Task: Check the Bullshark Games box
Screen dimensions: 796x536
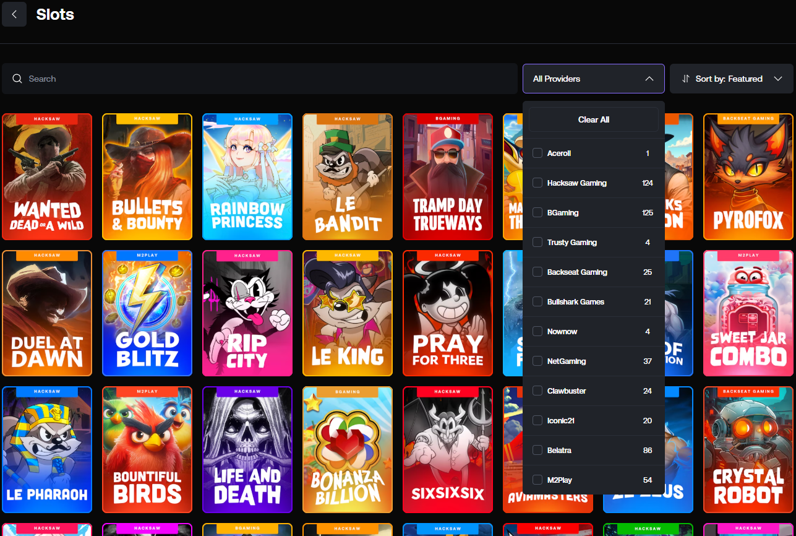Action: [x=537, y=301]
